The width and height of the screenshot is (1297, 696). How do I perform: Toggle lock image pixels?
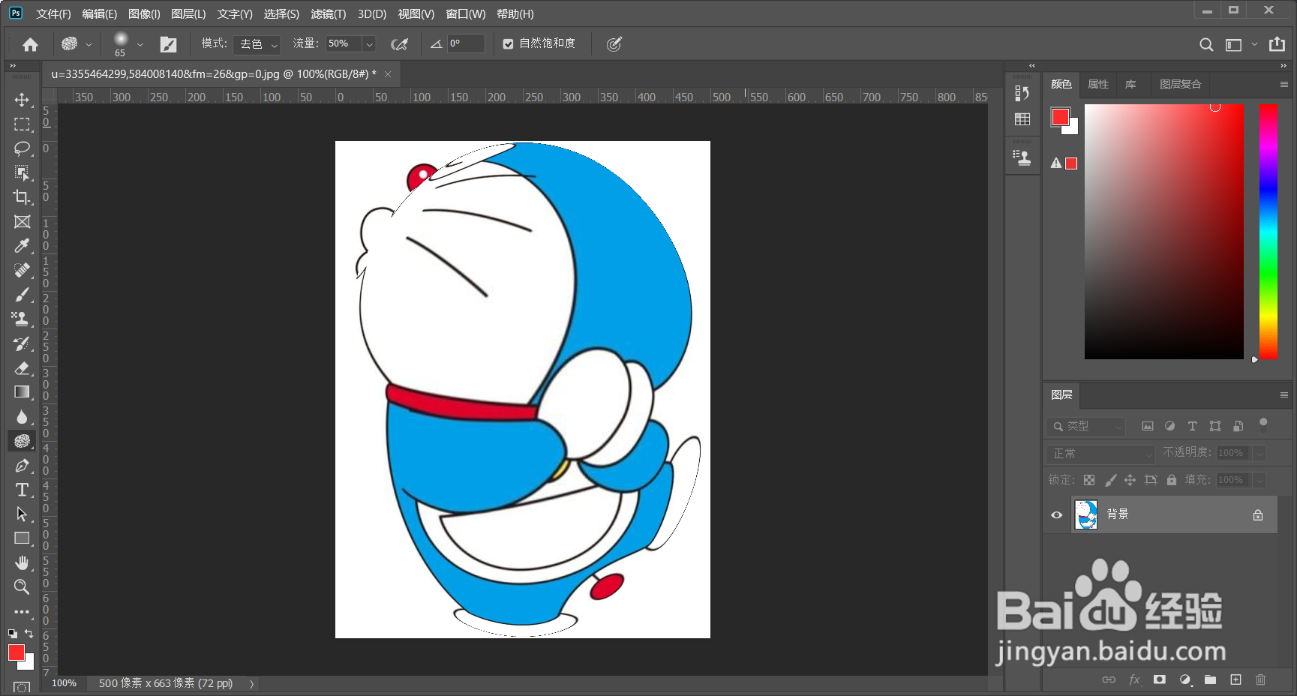[x=1110, y=480]
